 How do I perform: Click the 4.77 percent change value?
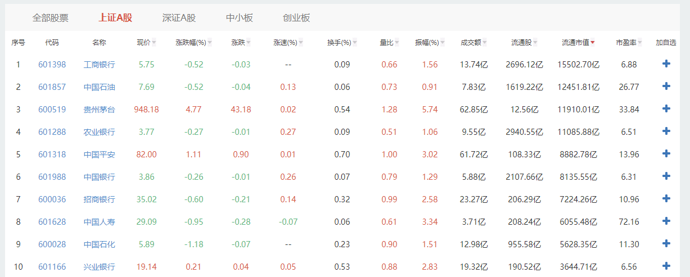194,110
